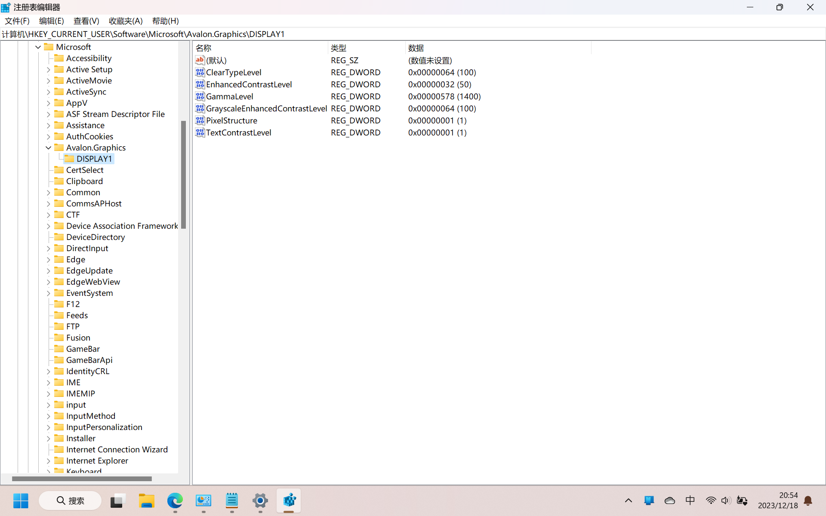Select the Clipboard registry key
826x516 pixels.
[84, 181]
